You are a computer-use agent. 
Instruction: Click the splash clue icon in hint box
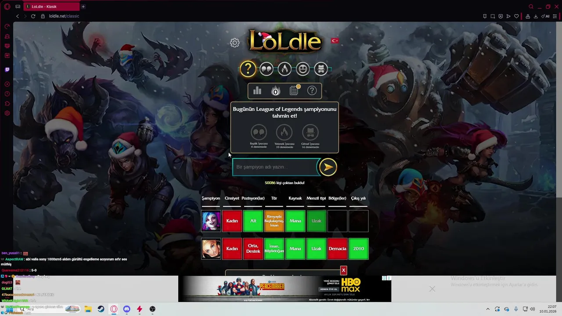click(310, 132)
